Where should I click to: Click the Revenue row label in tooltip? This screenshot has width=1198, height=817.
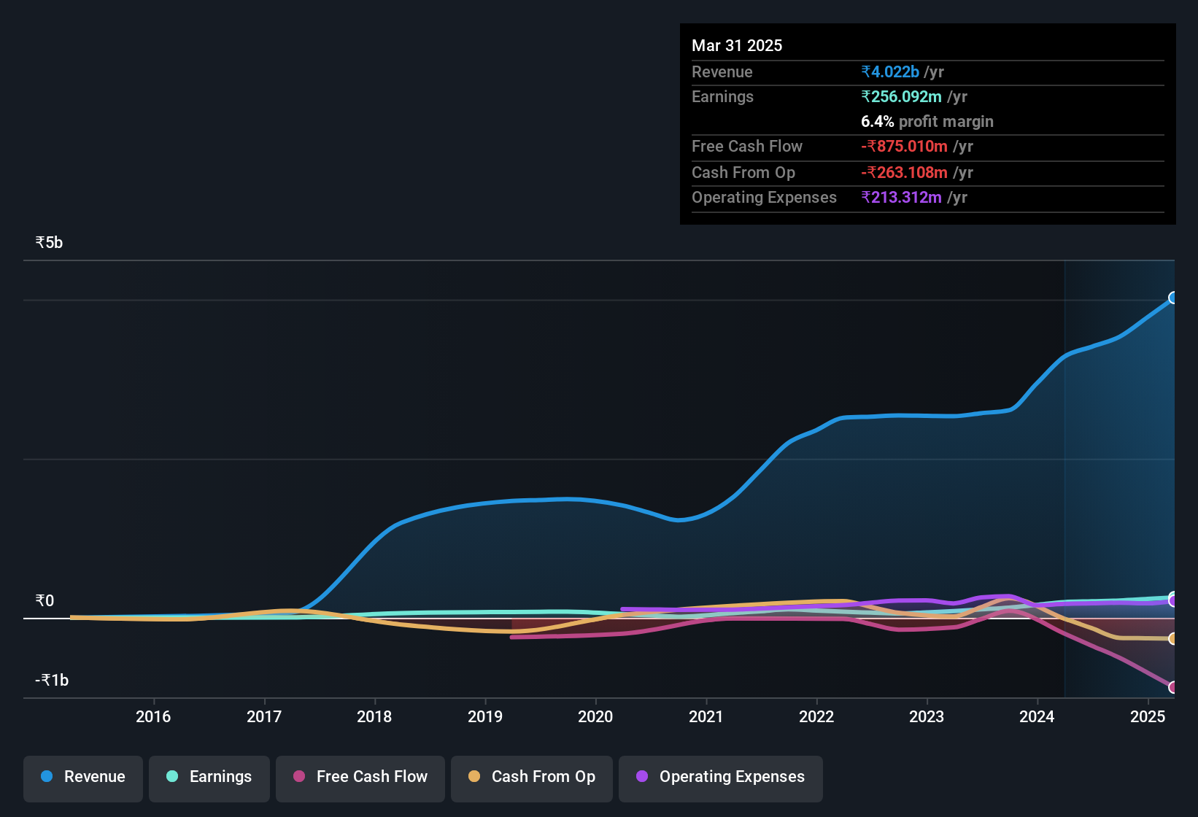(x=722, y=71)
